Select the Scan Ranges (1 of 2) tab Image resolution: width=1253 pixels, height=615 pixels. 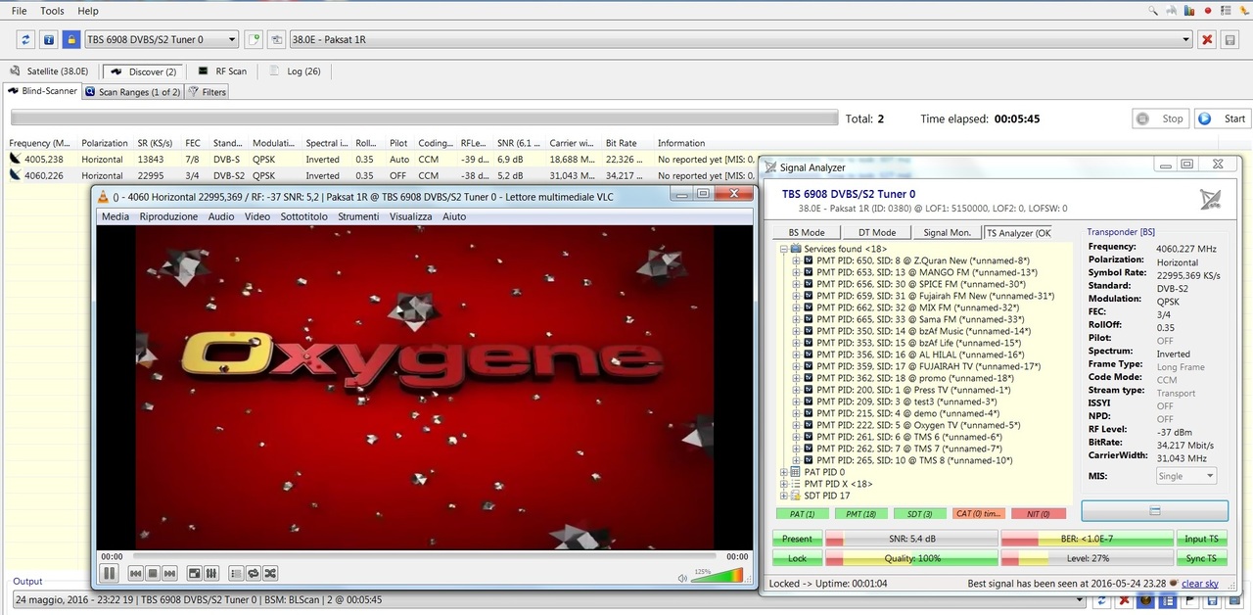[132, 92]
